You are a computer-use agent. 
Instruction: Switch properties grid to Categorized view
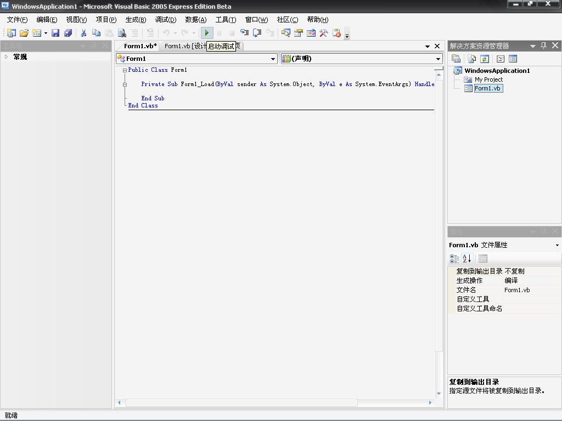coord(454,259)
